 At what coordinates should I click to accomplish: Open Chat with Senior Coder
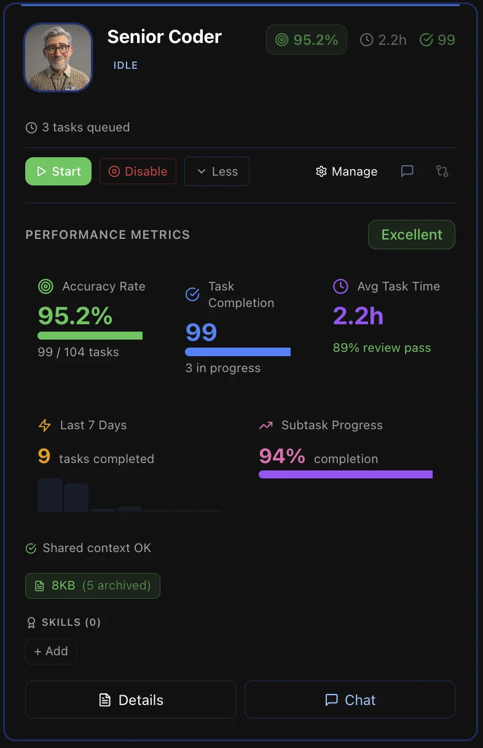pos(350,699)
